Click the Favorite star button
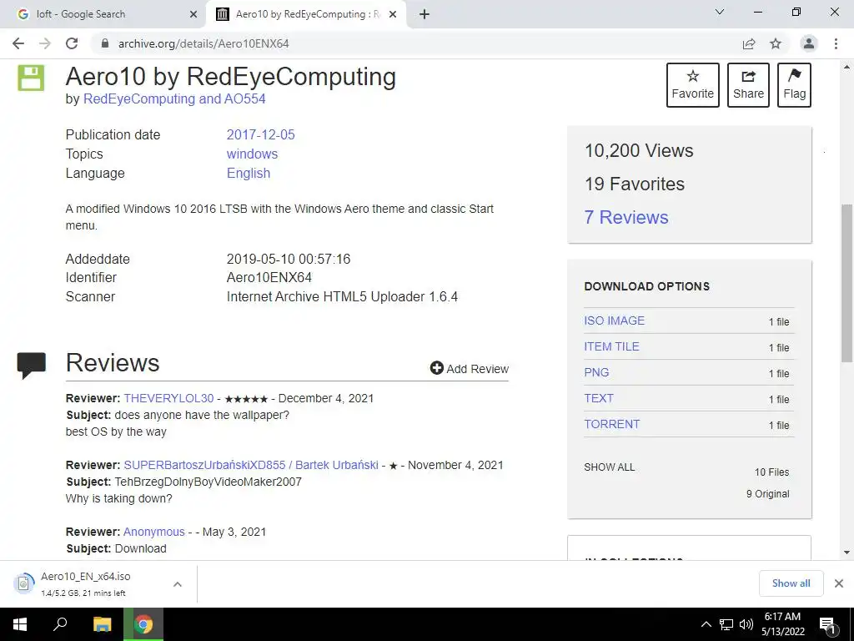854x641 pixels. point(693,85)
